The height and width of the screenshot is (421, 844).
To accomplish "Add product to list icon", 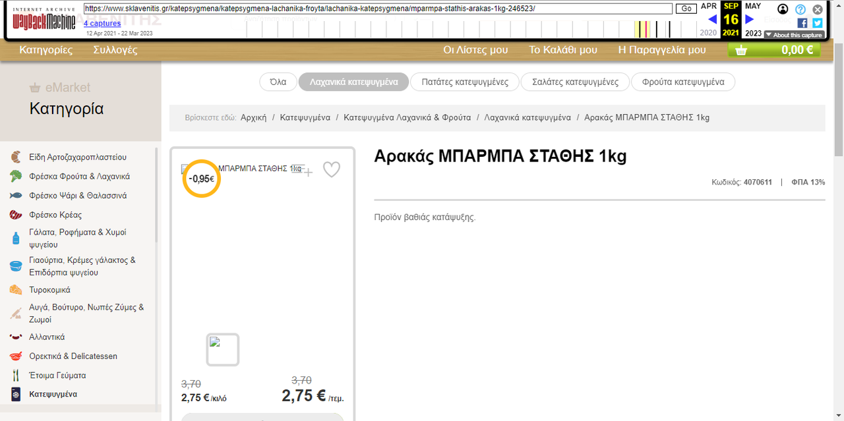I will coord(303,170).
